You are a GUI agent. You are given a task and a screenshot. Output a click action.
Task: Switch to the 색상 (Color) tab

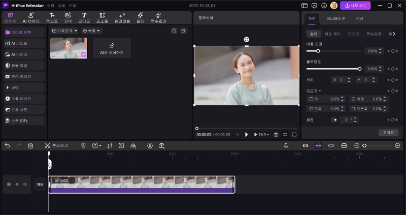click(359, 19)
